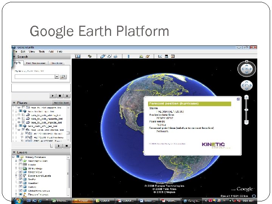The height and width of the screenshot is (204, 272).
Task: Expand the Borders and Labels node
Action: pyautogui.click(x=16, y=176)
